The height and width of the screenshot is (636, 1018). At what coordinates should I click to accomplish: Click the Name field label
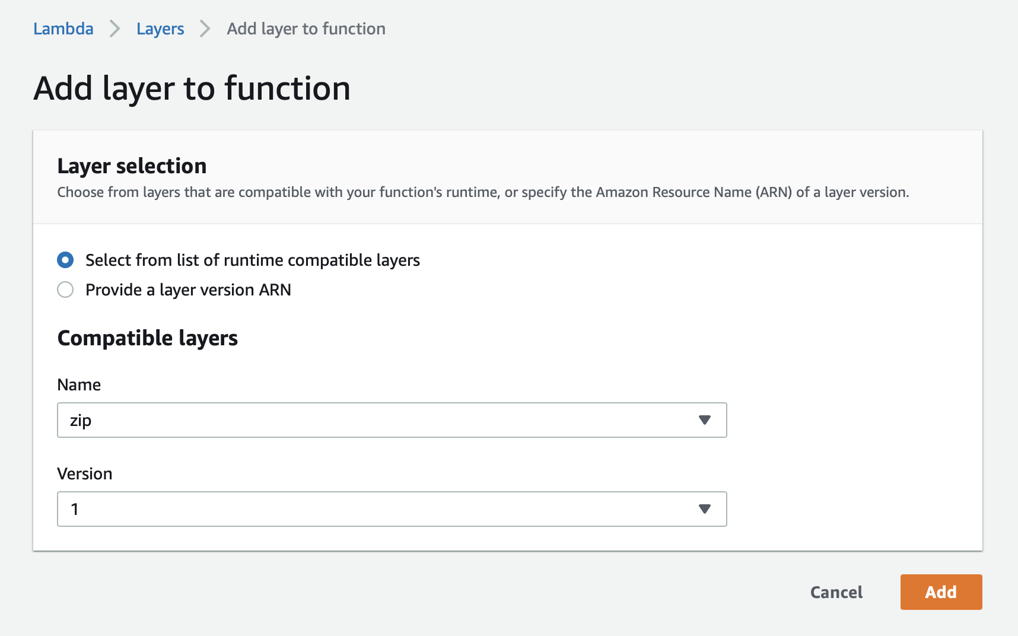coord(79,384)
